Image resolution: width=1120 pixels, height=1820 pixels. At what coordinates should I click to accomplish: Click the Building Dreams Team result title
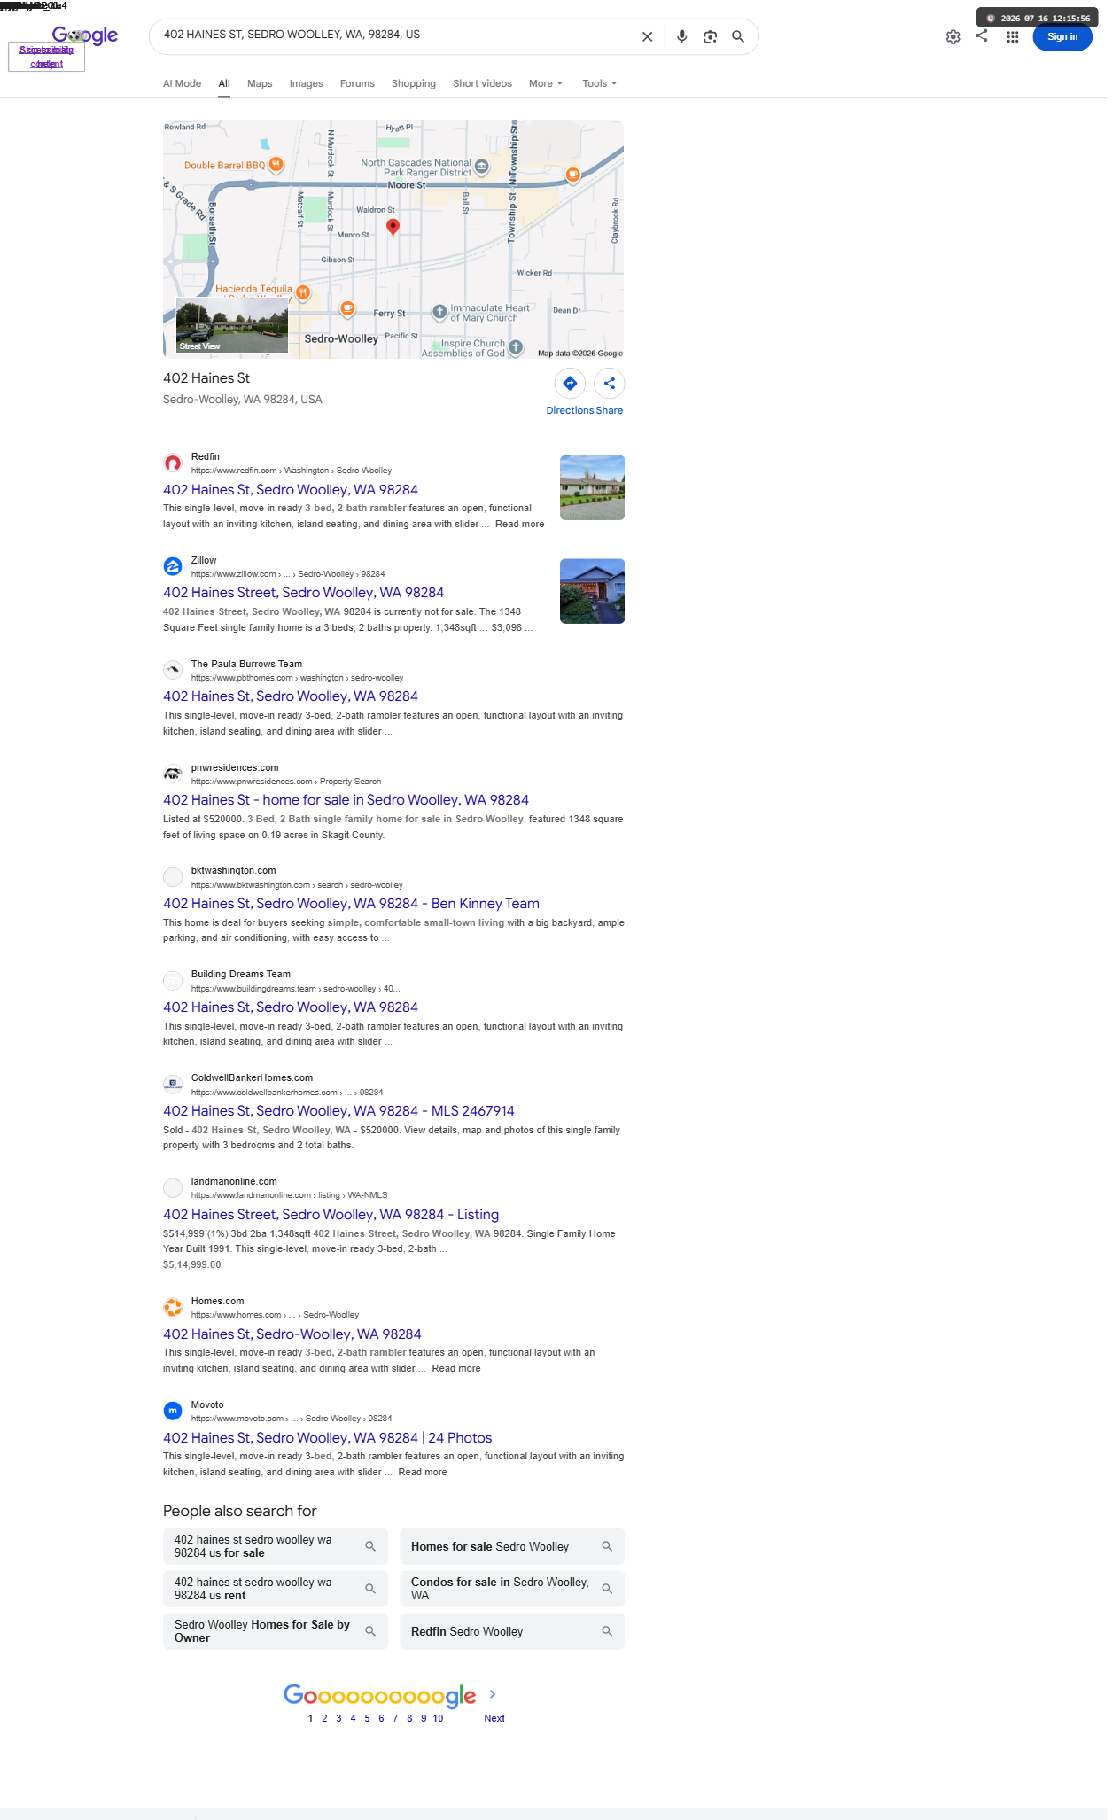coord(291,1007)
